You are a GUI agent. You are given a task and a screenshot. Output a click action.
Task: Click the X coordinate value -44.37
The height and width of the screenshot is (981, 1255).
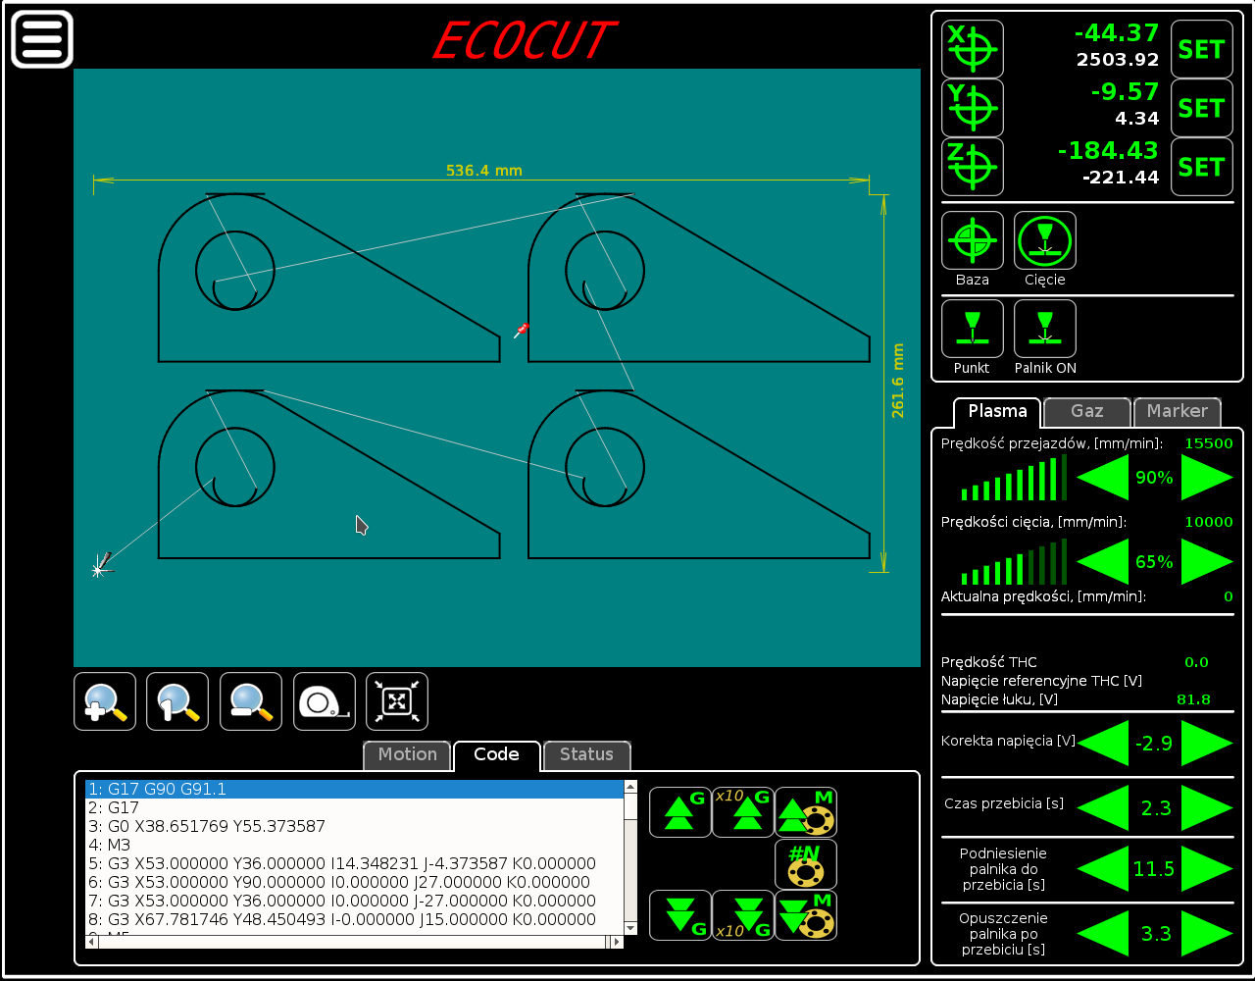(1116, 34)
